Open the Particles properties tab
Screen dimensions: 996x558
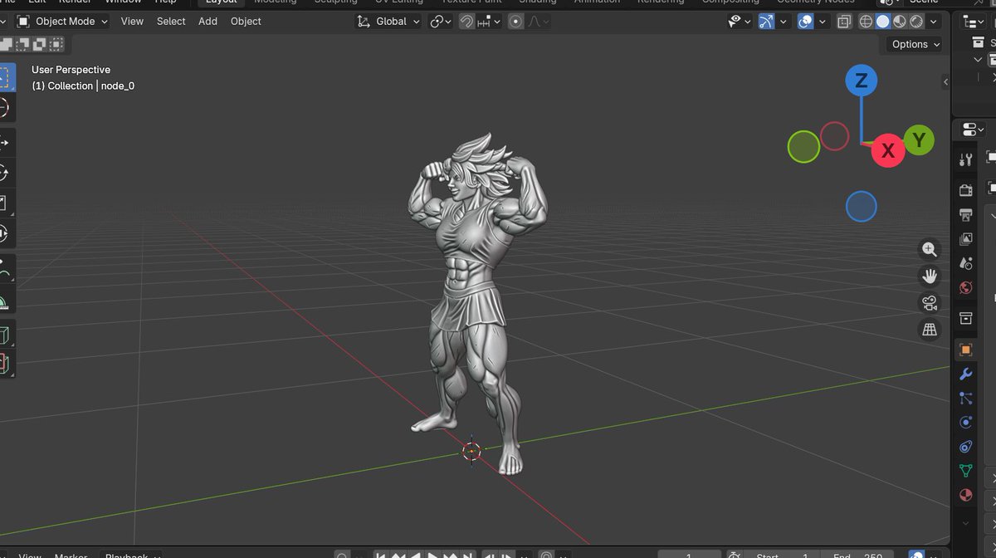[965, 399]
